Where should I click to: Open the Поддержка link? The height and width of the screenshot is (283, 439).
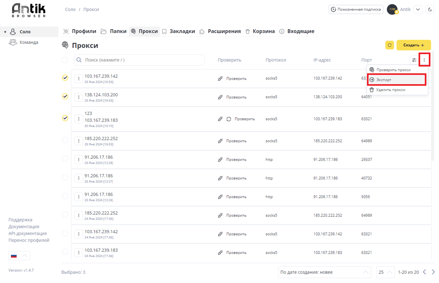pos(20,220)
